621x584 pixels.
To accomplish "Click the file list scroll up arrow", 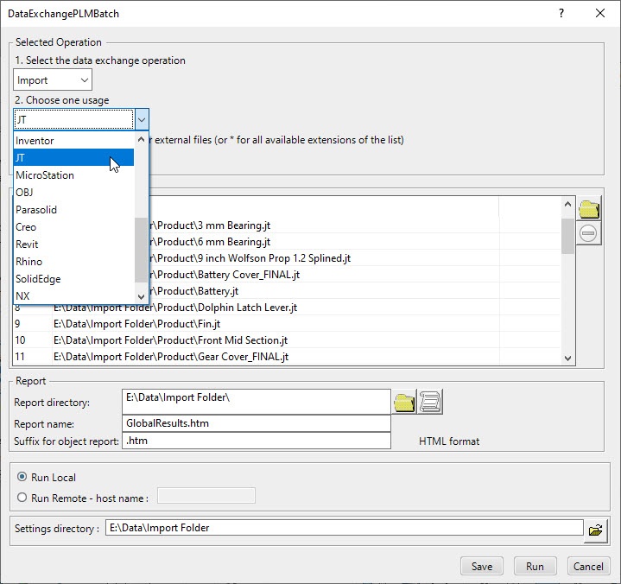I will click(567, 204).
